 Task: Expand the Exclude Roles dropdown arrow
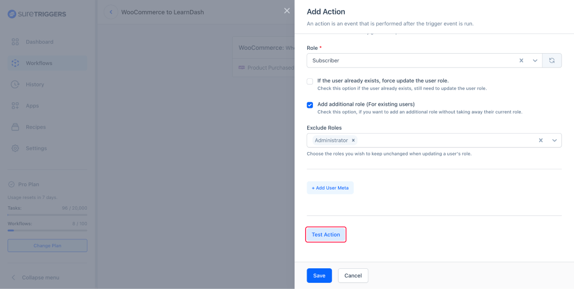point(554,140)
